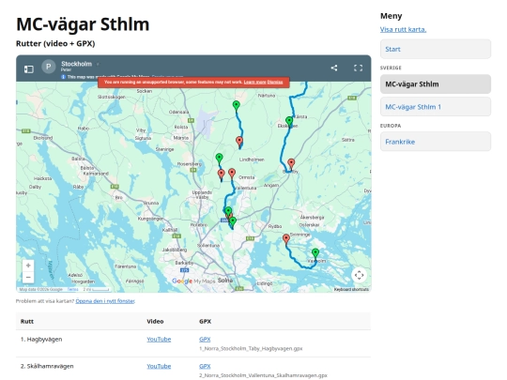The height and width of the screenshot is (380, 507).
Task: Click the EUROPA section label
Action: click(391, 126)
